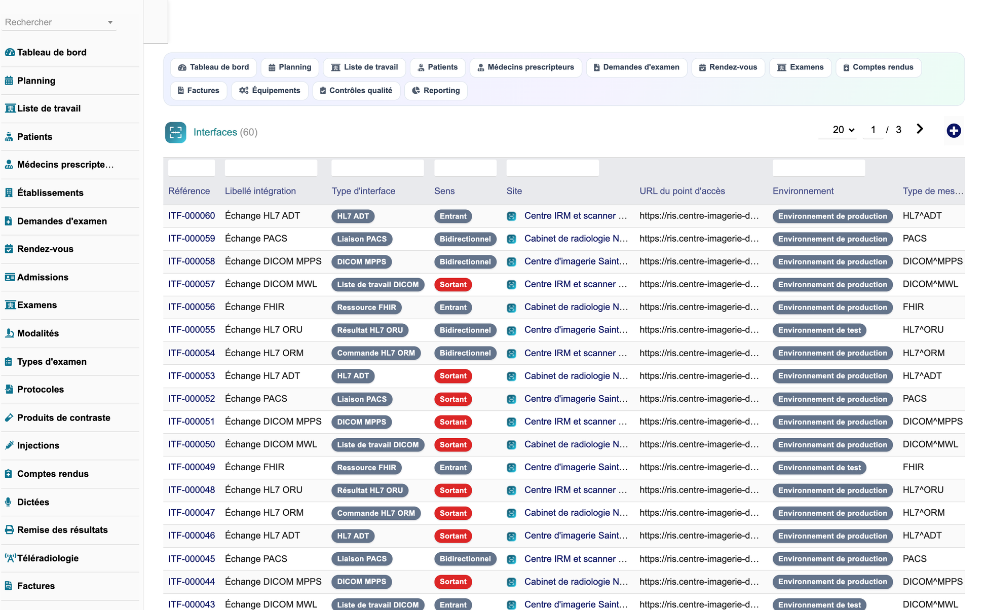Click the Protocoles sidebar icon

pos(9,390)
